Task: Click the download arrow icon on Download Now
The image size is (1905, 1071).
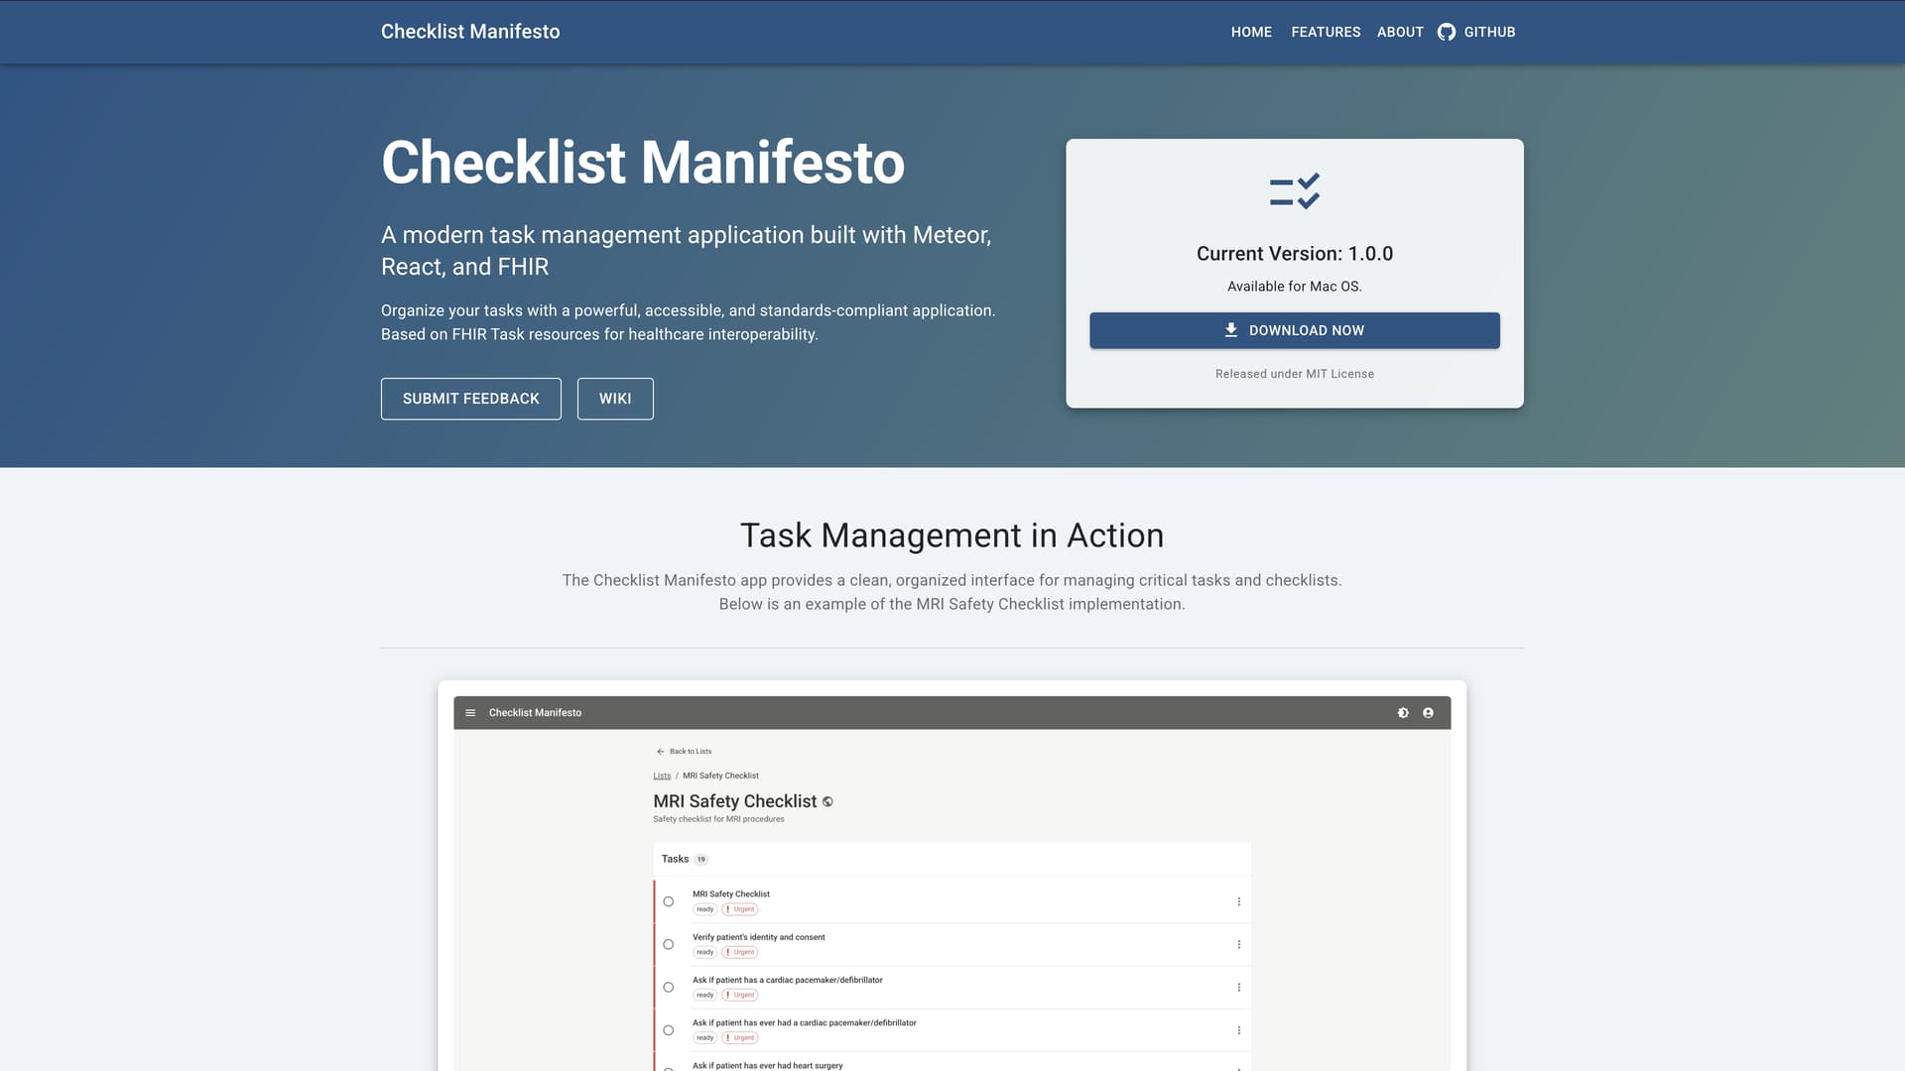Action: [x=1230, y=330]
